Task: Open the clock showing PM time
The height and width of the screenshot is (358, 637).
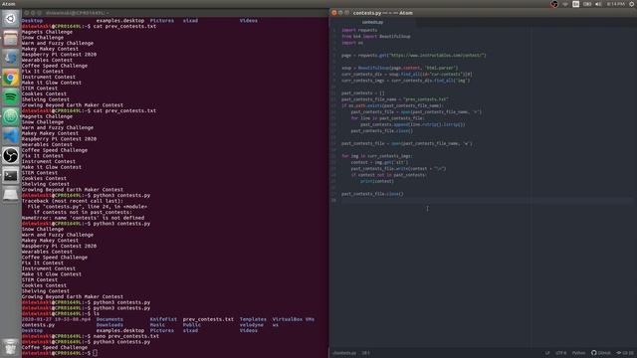Action: (615, 4)
